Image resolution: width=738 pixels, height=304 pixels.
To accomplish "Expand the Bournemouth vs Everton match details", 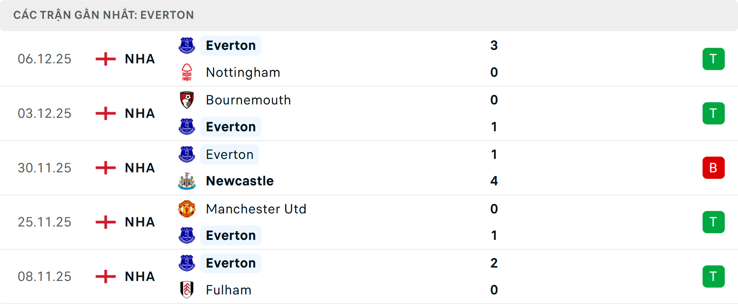I will (369, 113).
